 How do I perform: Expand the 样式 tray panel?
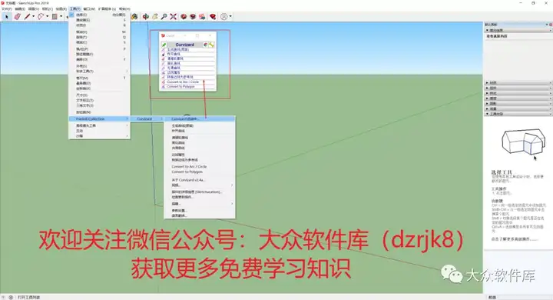(518, 93)
